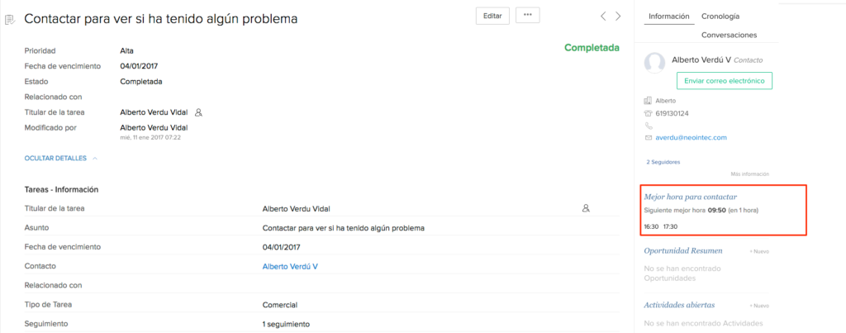The width and height of the screenshot is (846, 333).
Task: Open Alberto Verdú V contact link
Action: click(x=290, y=266)
